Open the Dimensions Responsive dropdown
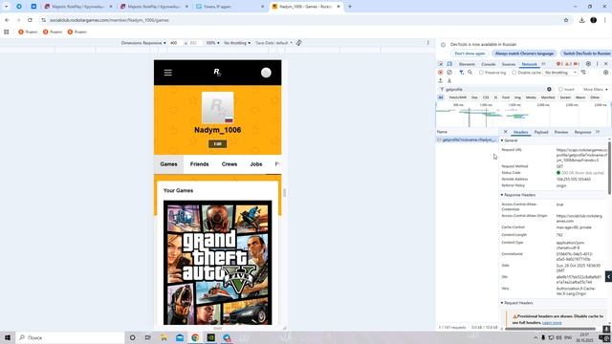612x344 pixels. pyautogui.click(x=143, y=43)
